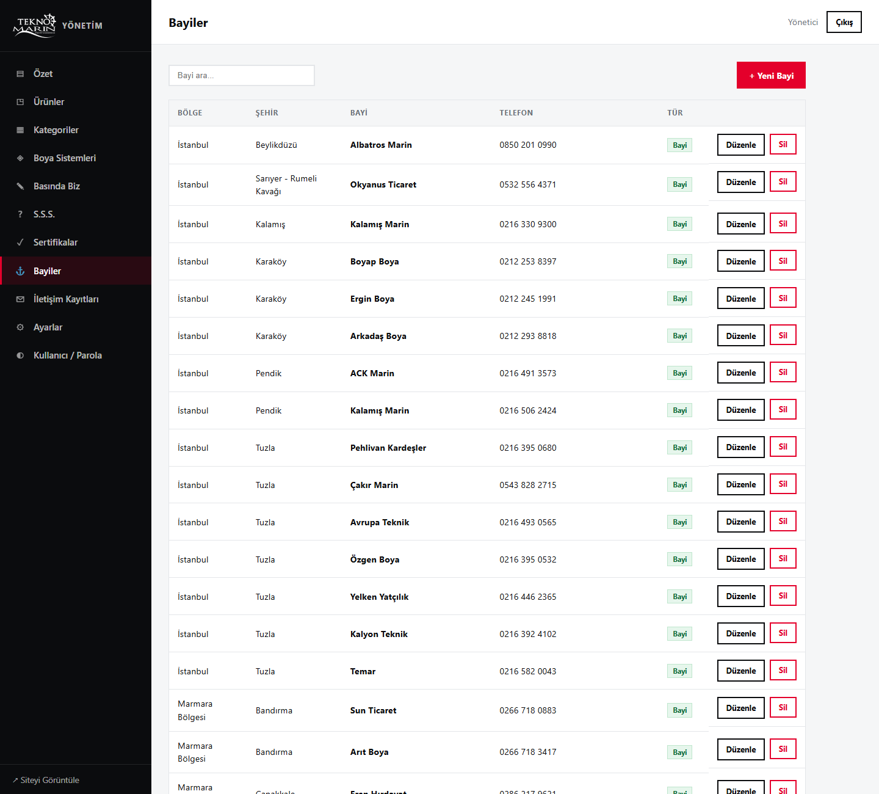
Task: Click the ŞEHİR column header
Action: click(267, 113)
